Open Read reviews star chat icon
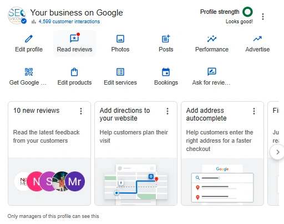Viewport: 284px width, 224px height. pos(74,39)
